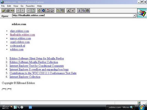The width and height of the screenshot is (147, 110).
Task: Open W3C CSS 2.1 Conformance Test Suite link
Action: (x=43, y=73)
